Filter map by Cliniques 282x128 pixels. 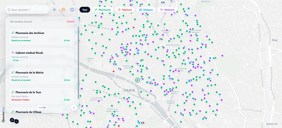[146, 10]
